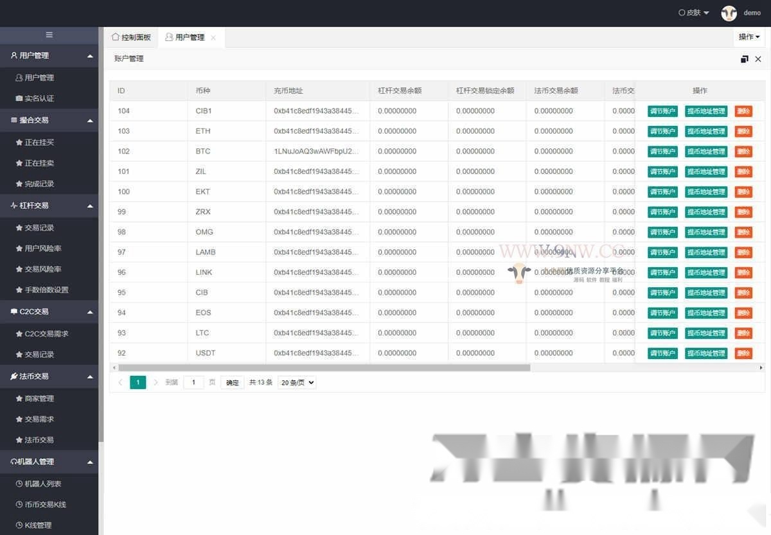
Task: Click 删除 for the USDT row
Action: (x=743, y=353)
